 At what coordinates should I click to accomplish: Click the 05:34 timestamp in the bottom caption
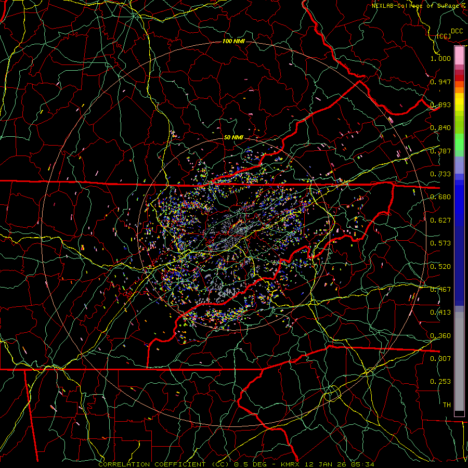coord(362,464)
